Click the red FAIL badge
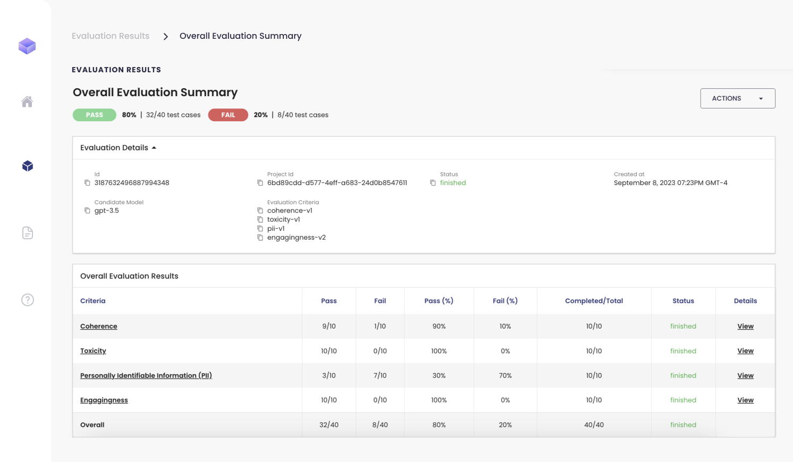 [x=228, y=115]
